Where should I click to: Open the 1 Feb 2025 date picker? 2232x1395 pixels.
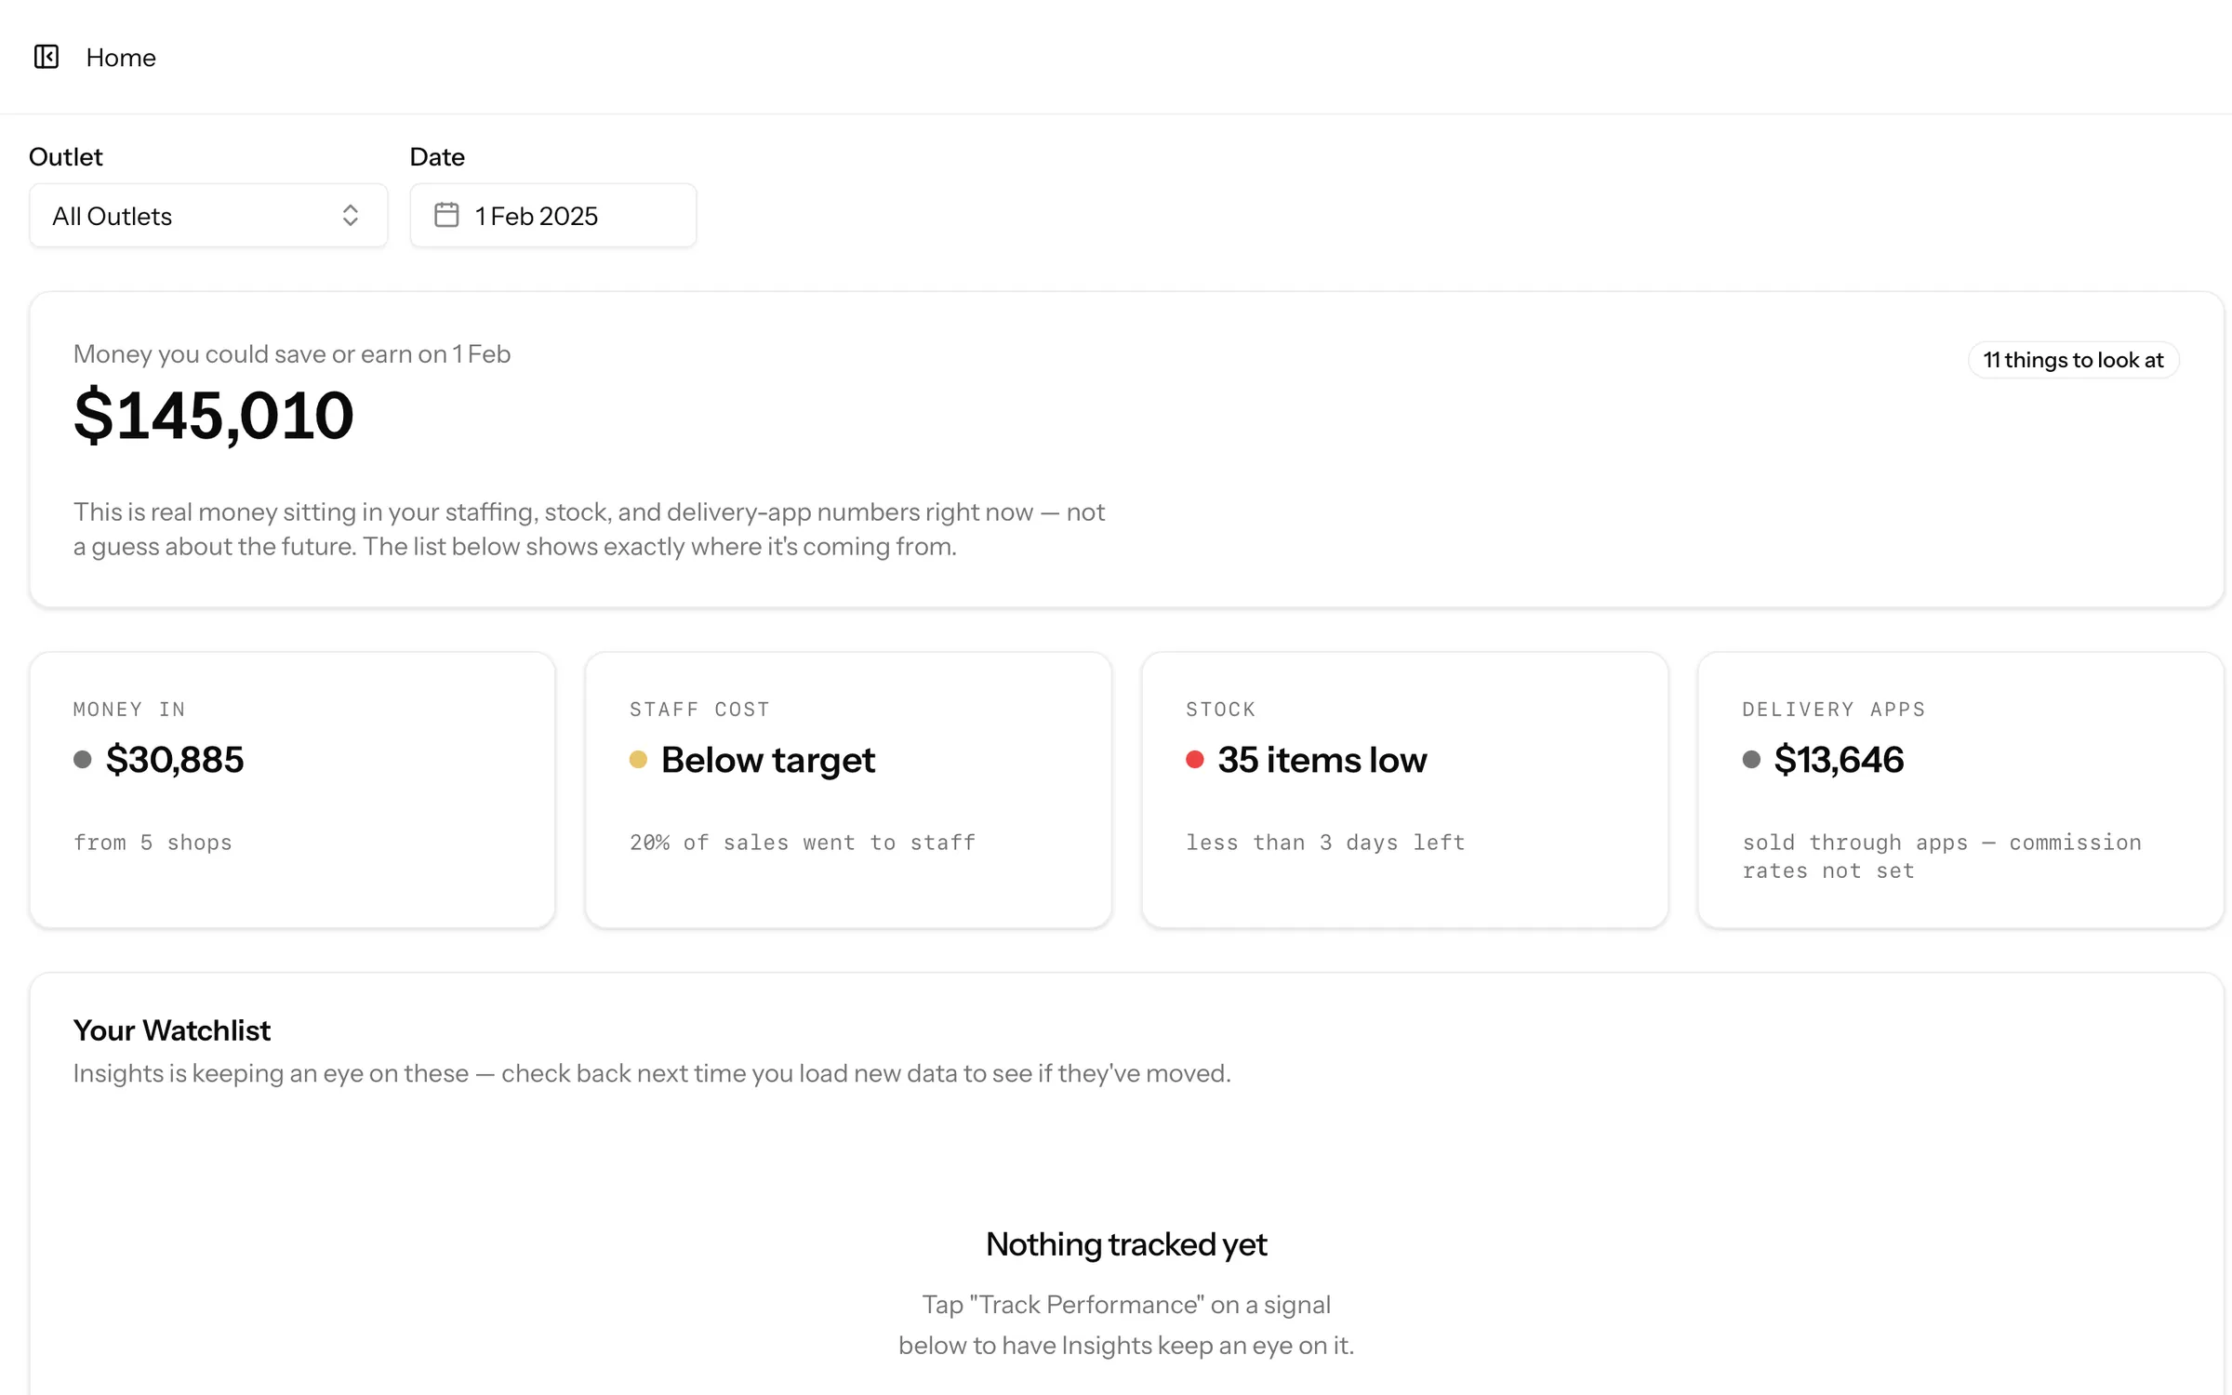[553, 215]
